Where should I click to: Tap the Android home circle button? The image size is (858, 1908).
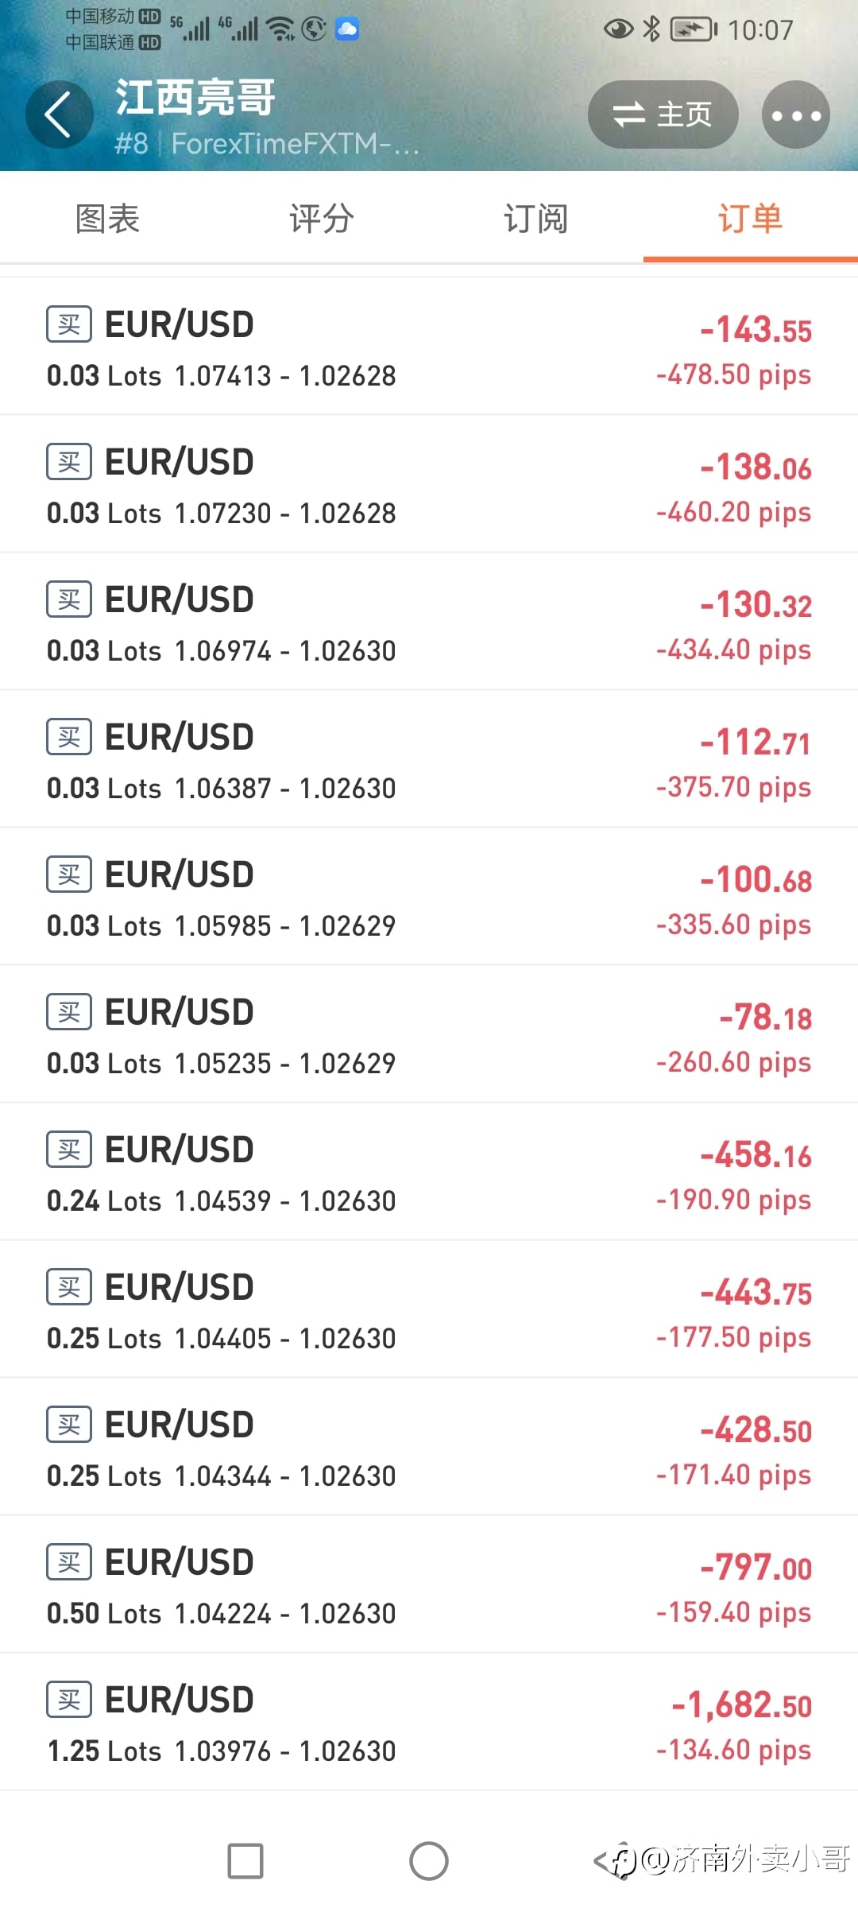point(429,1861)
